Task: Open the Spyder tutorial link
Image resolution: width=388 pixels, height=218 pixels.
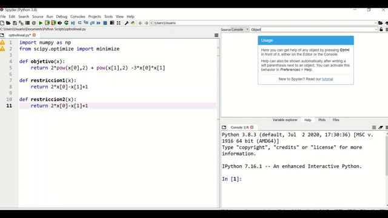Action: click(x=327, y=79)
